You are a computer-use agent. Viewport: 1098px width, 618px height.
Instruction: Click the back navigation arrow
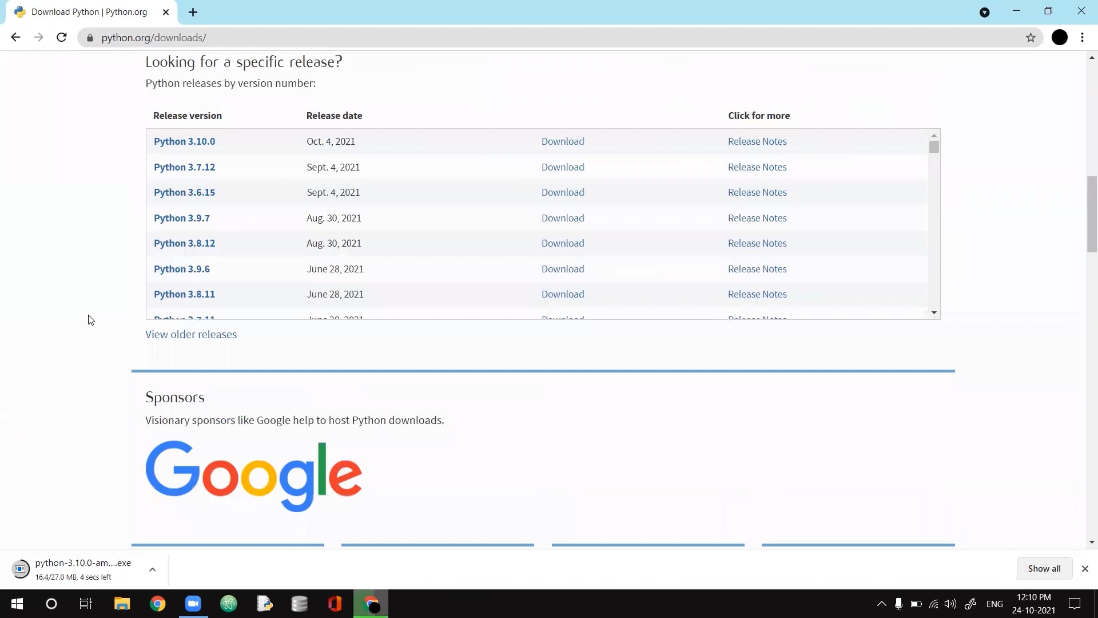click(15, 37)
